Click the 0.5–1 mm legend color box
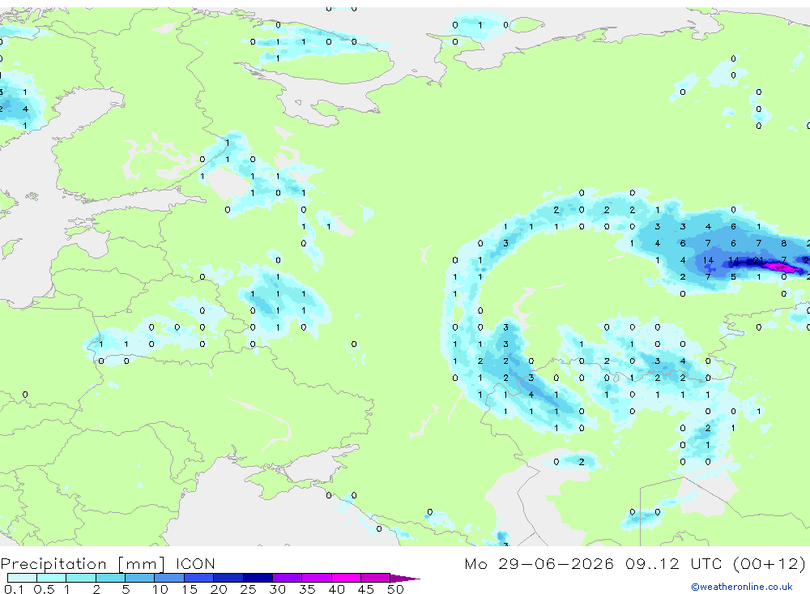The image size is (810, 594). click(52, 578)
